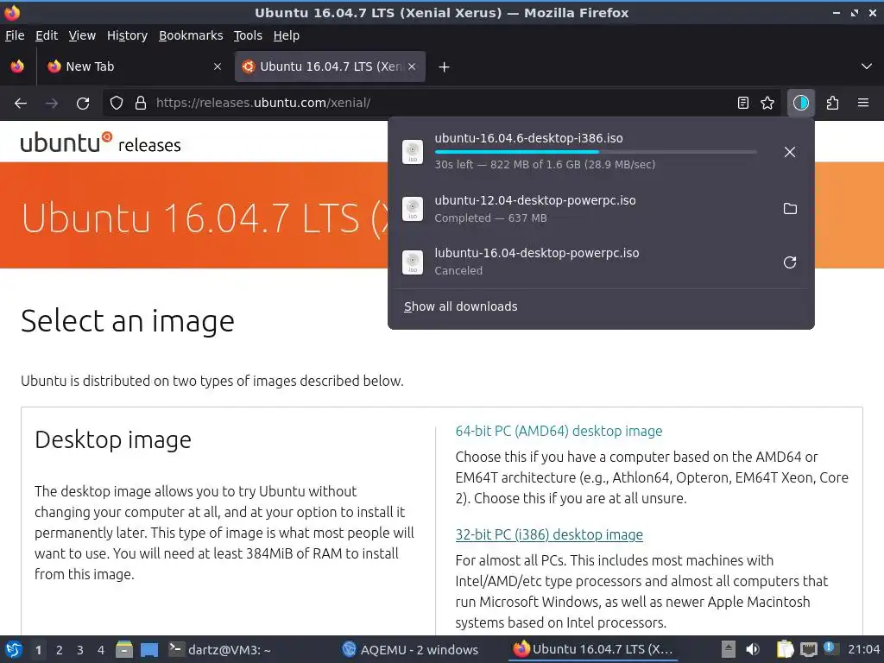The width and height of the screenshot is (884, 663).
Task: Retry the canceled lubuntu-16.04-desktop-powerpc.iso download
Action: click(790, 262)
